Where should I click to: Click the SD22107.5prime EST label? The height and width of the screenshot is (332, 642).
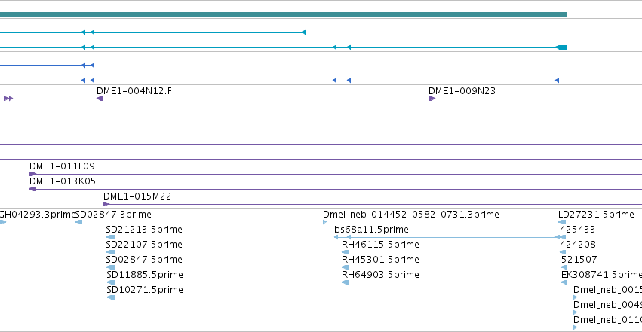(x=144, y=245)
